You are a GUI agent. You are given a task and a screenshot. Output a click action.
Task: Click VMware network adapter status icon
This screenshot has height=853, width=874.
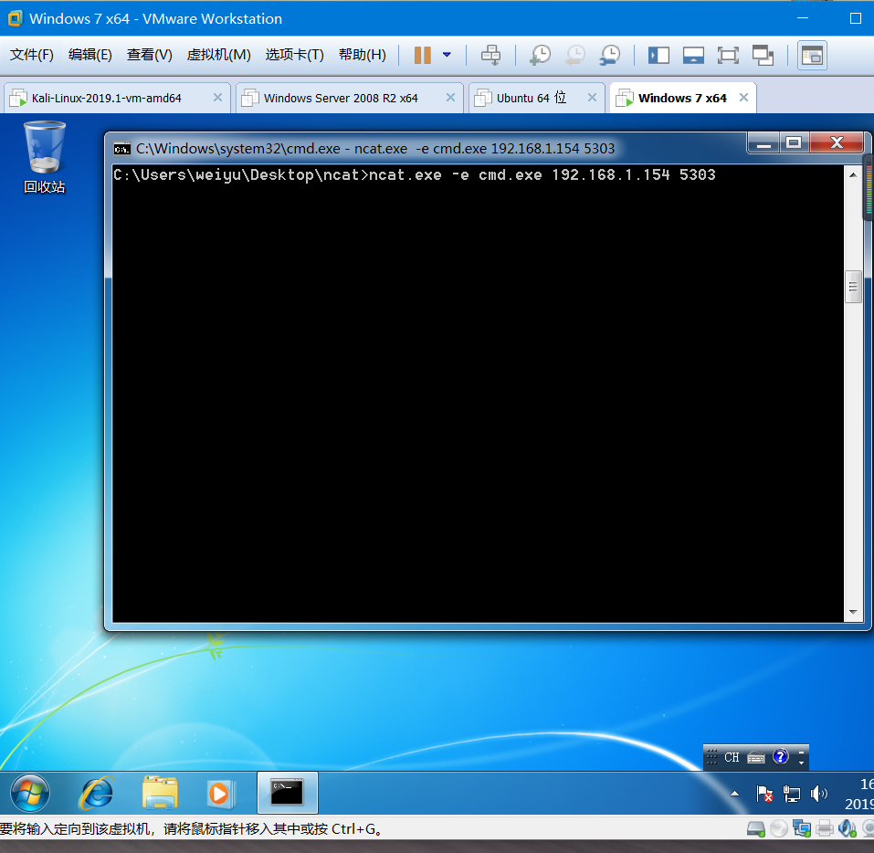(x=802, y=829)
